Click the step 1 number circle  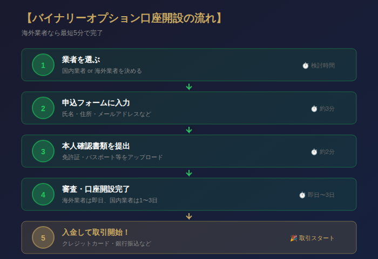(x=43, y=65)
